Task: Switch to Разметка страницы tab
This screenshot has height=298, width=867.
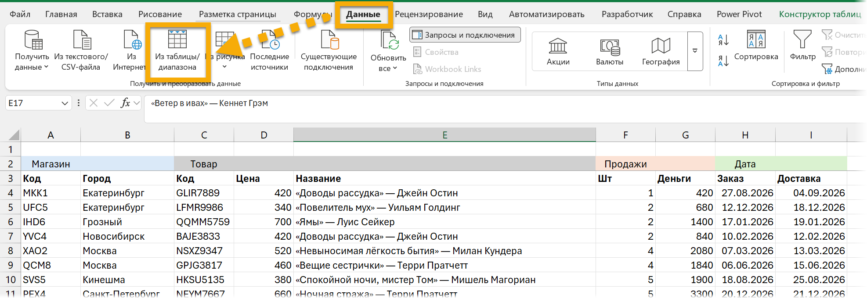Action: coord(238,14)
